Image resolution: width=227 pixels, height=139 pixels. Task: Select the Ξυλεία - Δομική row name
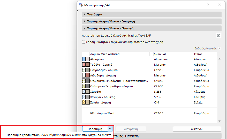[101, 102]
